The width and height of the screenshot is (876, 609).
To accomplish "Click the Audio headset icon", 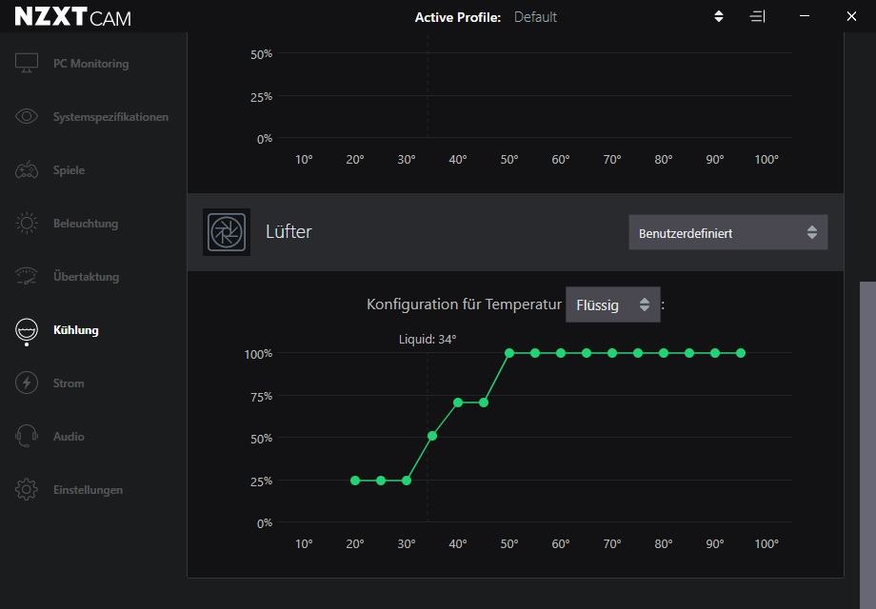I will pyautogui.click(x=27, y=436).
